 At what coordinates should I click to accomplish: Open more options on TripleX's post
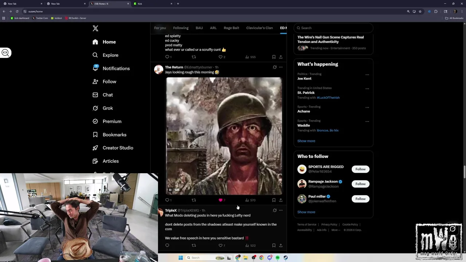[x=281, y=210]
